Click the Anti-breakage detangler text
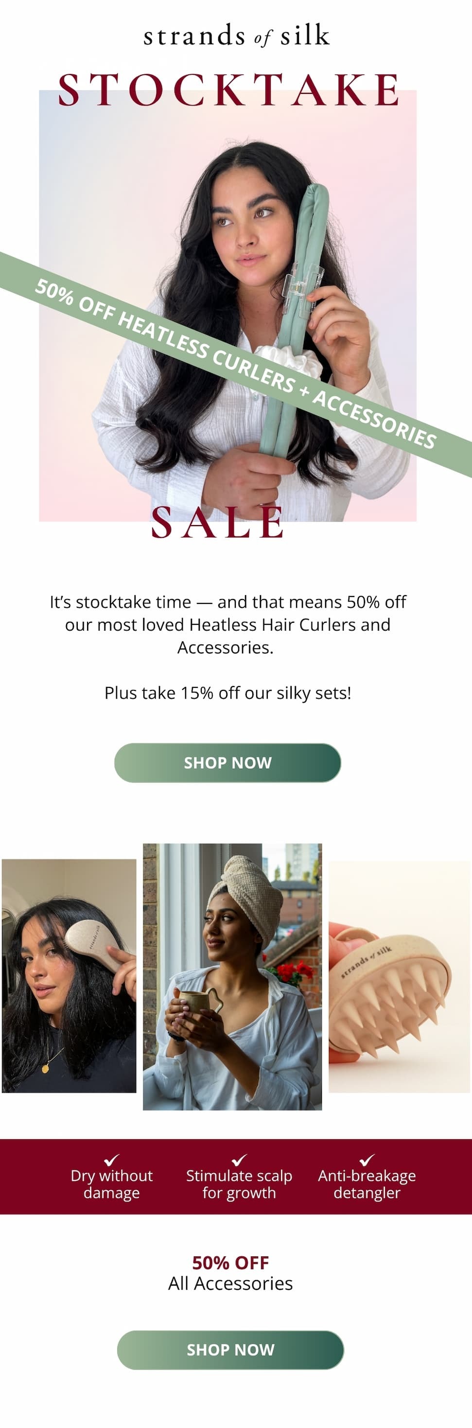 pyautogui.click(x=367, y=1184)
